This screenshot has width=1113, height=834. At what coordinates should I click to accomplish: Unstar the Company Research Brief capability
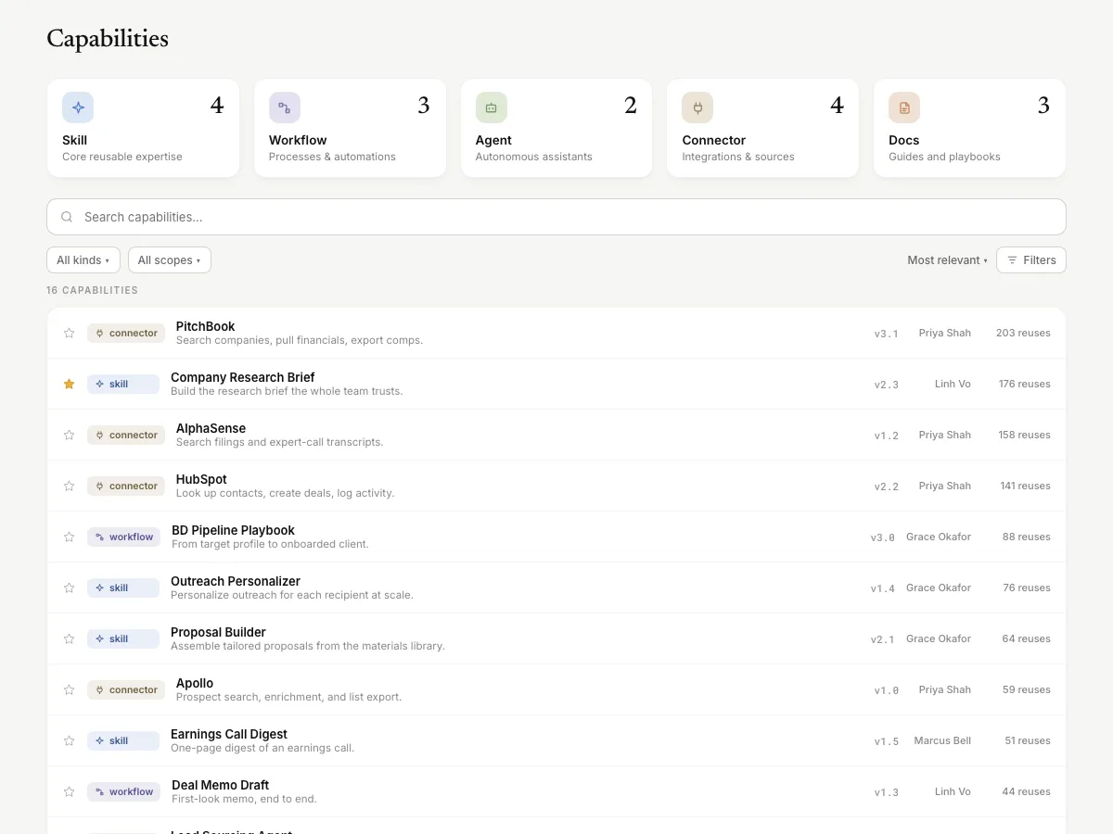(69, 384)
